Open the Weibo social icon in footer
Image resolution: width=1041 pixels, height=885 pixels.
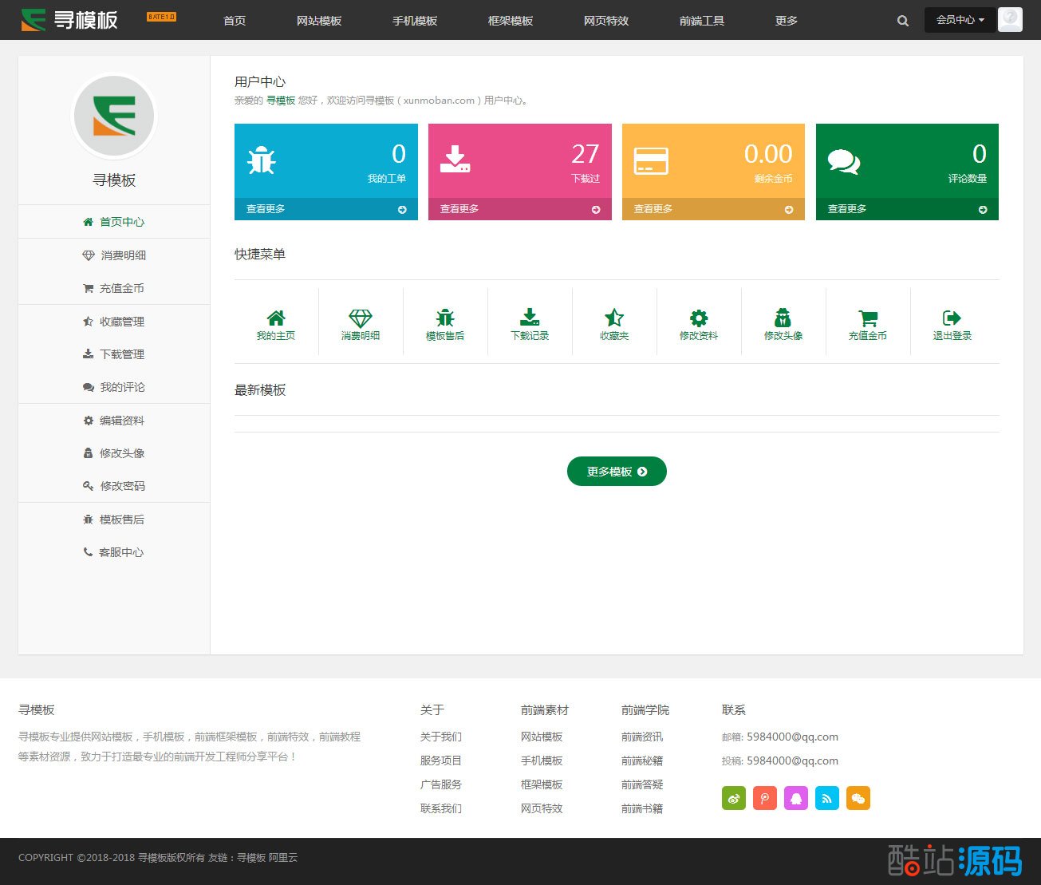coord(734,798)
